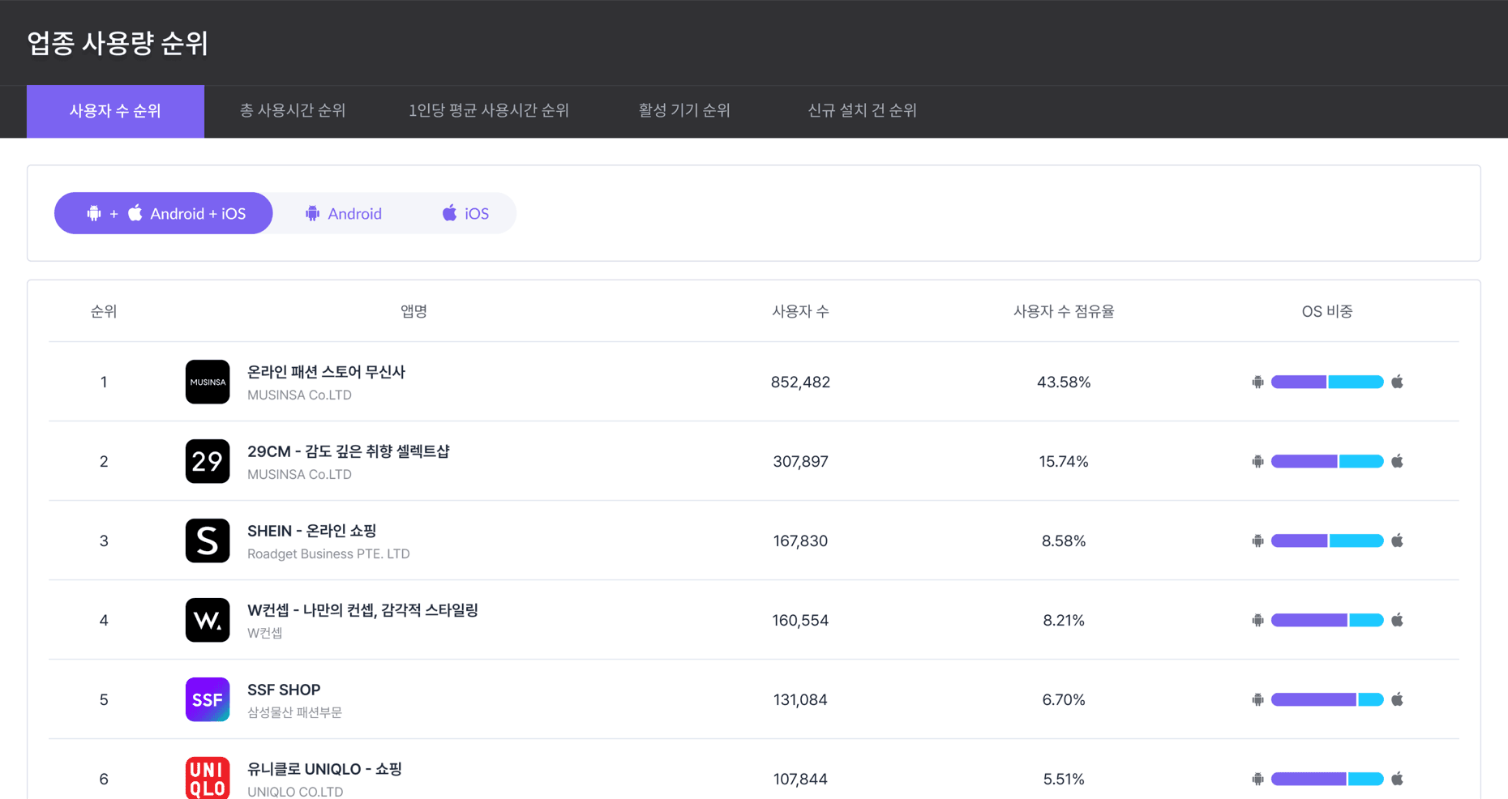1508x799 pixels.
Task: Click UNIQLO OS ratio bar
Action: click(x=1327, y=779)
